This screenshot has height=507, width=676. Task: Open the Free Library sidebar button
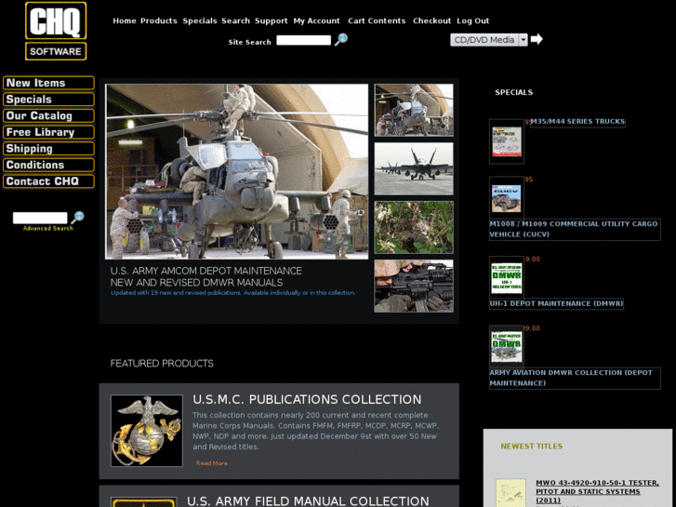click(x=48, y=132)
